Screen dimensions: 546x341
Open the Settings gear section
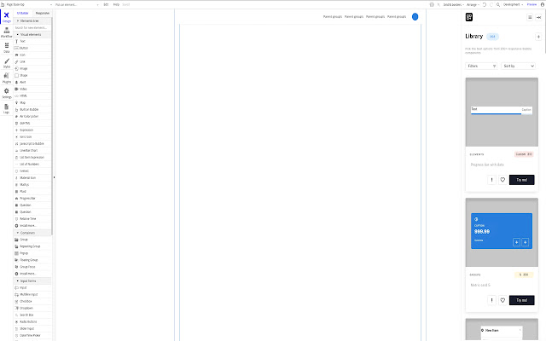point(6,93)
